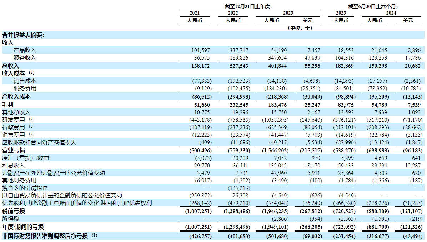Click footnote (2) next to 收入成本

pos(32,73)
